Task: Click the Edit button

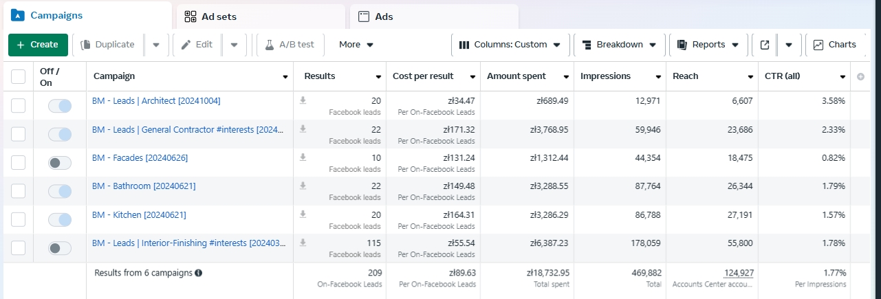Action: [197, 45]
